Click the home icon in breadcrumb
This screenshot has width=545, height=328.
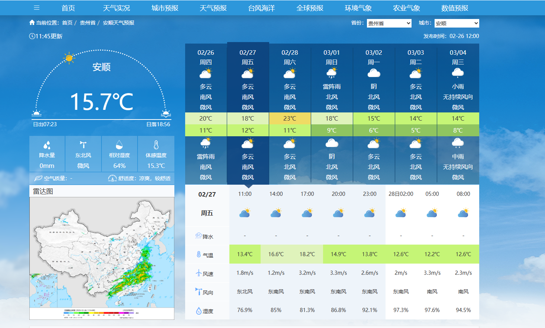coord(32,23)
